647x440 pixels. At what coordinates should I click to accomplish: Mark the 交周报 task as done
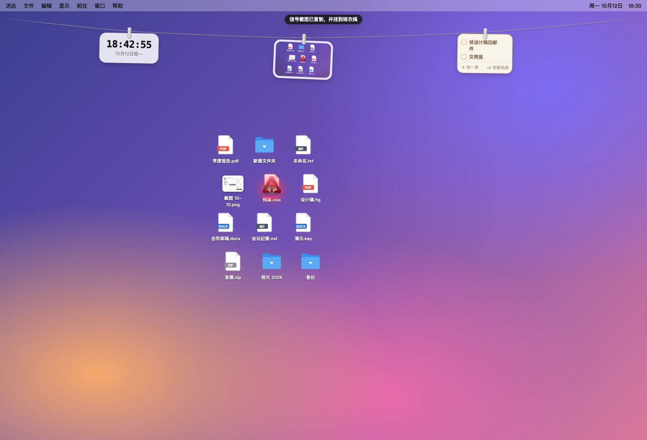click(464, 57)
